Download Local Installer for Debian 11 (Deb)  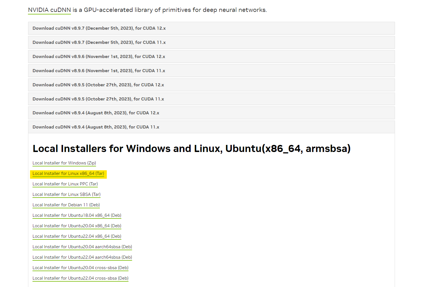pyautogui.click(x=66, y=205)
